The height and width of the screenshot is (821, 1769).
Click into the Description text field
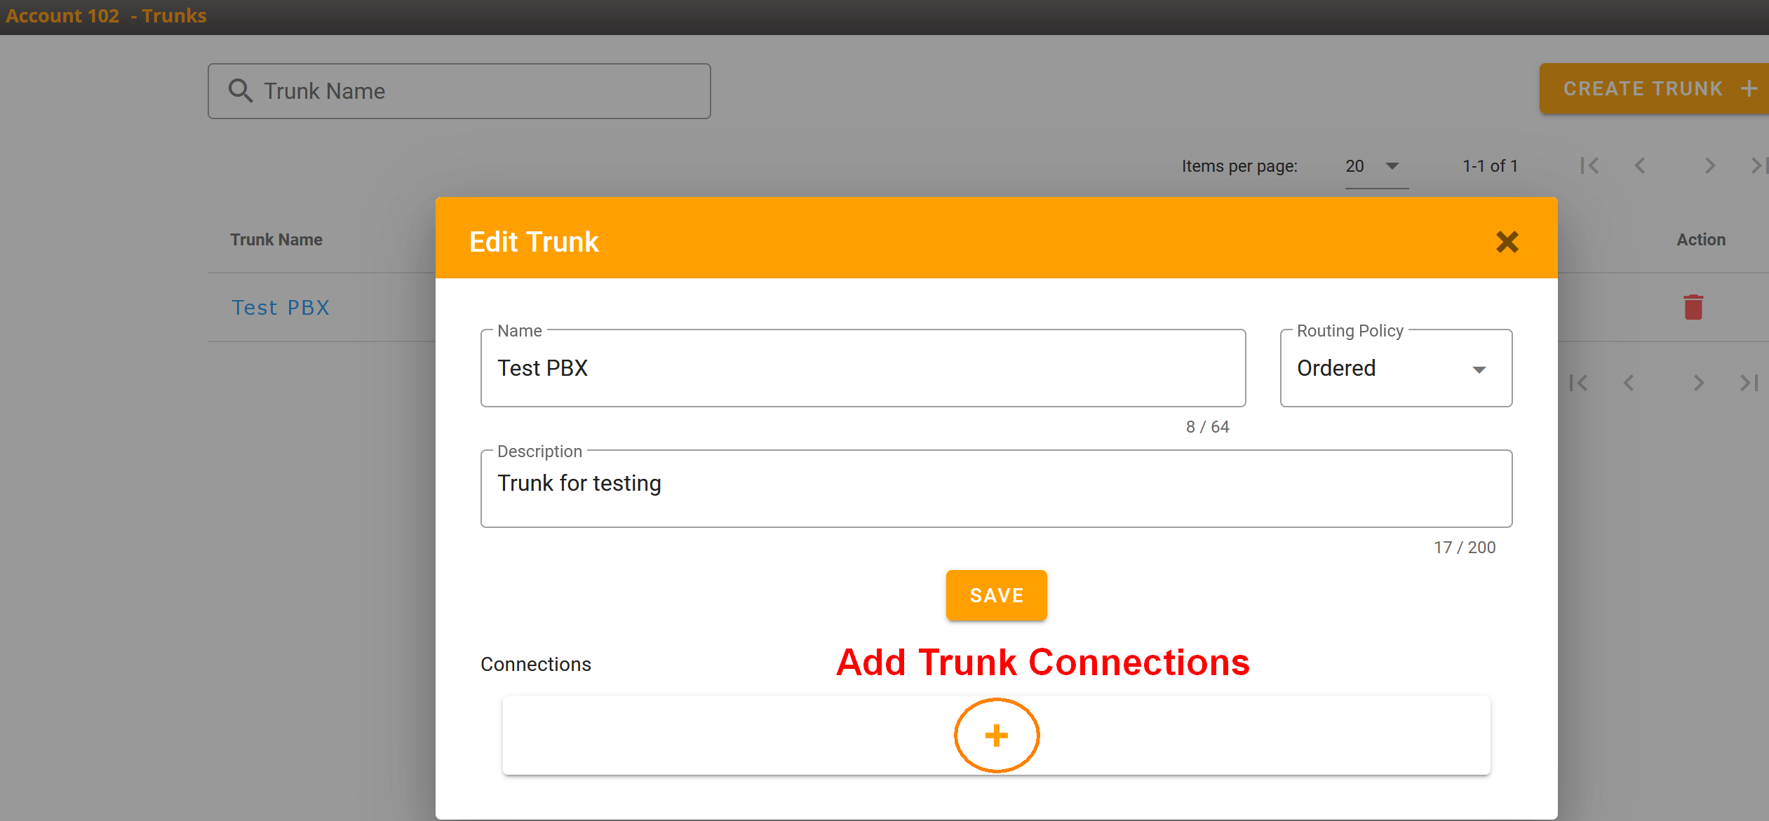pos(995,489)
